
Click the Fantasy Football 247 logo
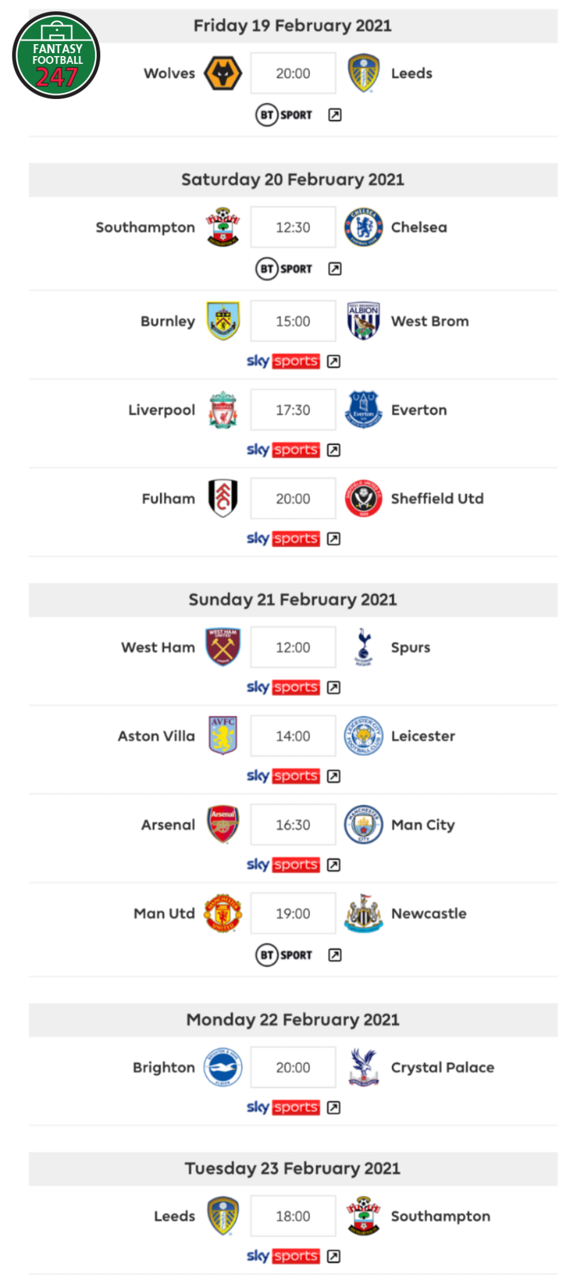[56, 55]
